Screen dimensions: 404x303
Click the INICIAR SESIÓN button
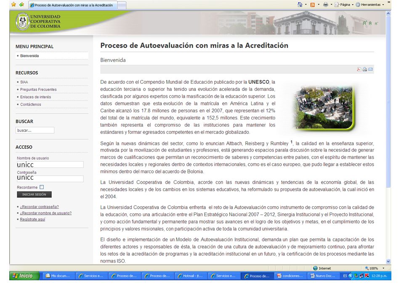tap(34, 194)
